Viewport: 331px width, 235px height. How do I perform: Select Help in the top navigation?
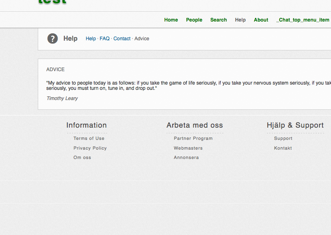(240, 20)
